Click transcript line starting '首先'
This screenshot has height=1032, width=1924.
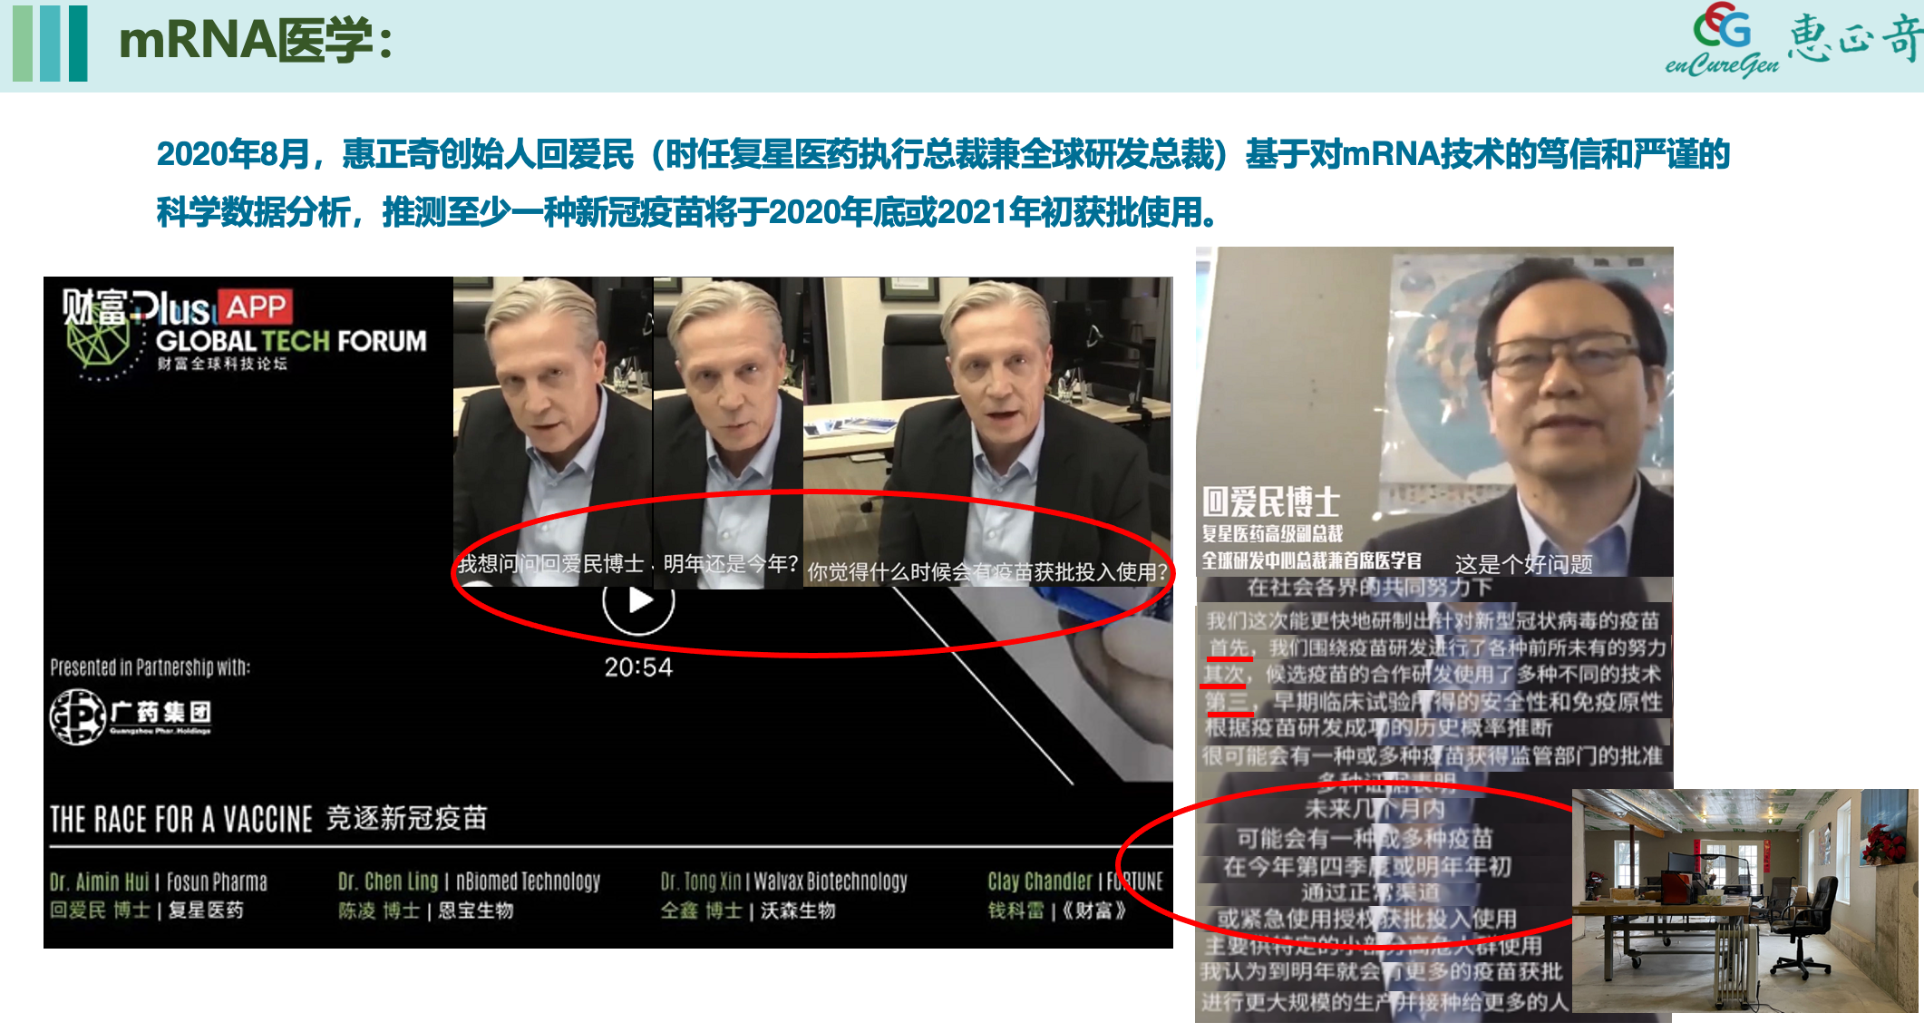[1437, 647]
